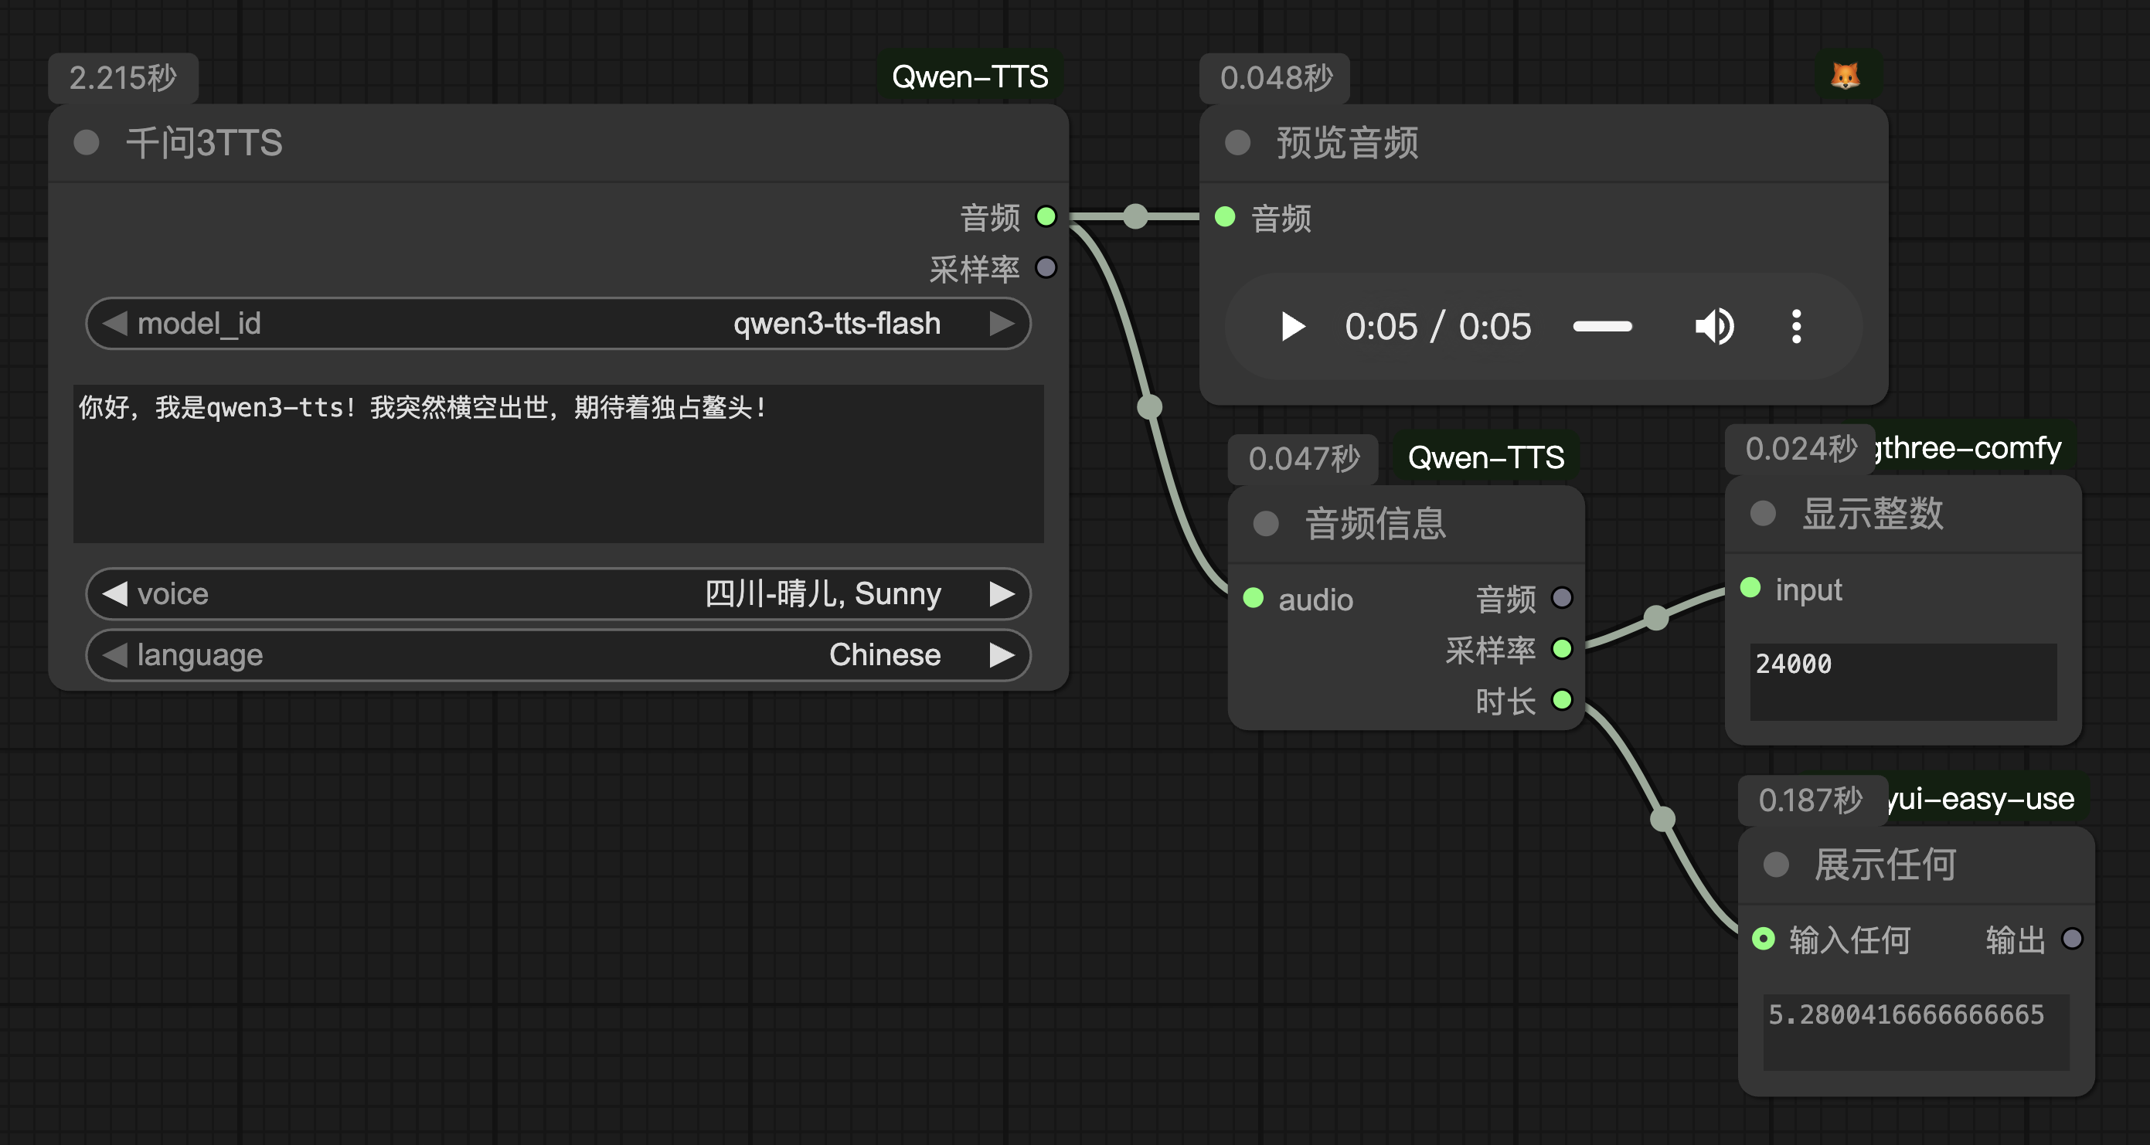
Task: Select previous language with left arrow
Action: [x=114, y=655]
